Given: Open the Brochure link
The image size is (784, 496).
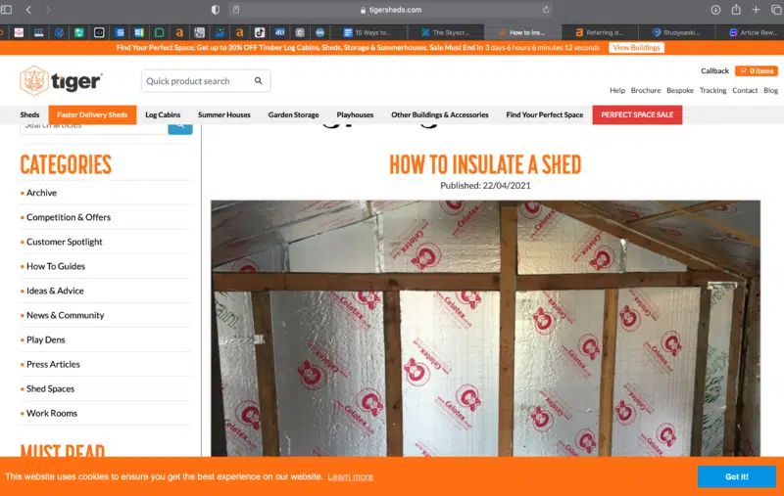Looking at the screenshot, I should [x=646, y=90].
